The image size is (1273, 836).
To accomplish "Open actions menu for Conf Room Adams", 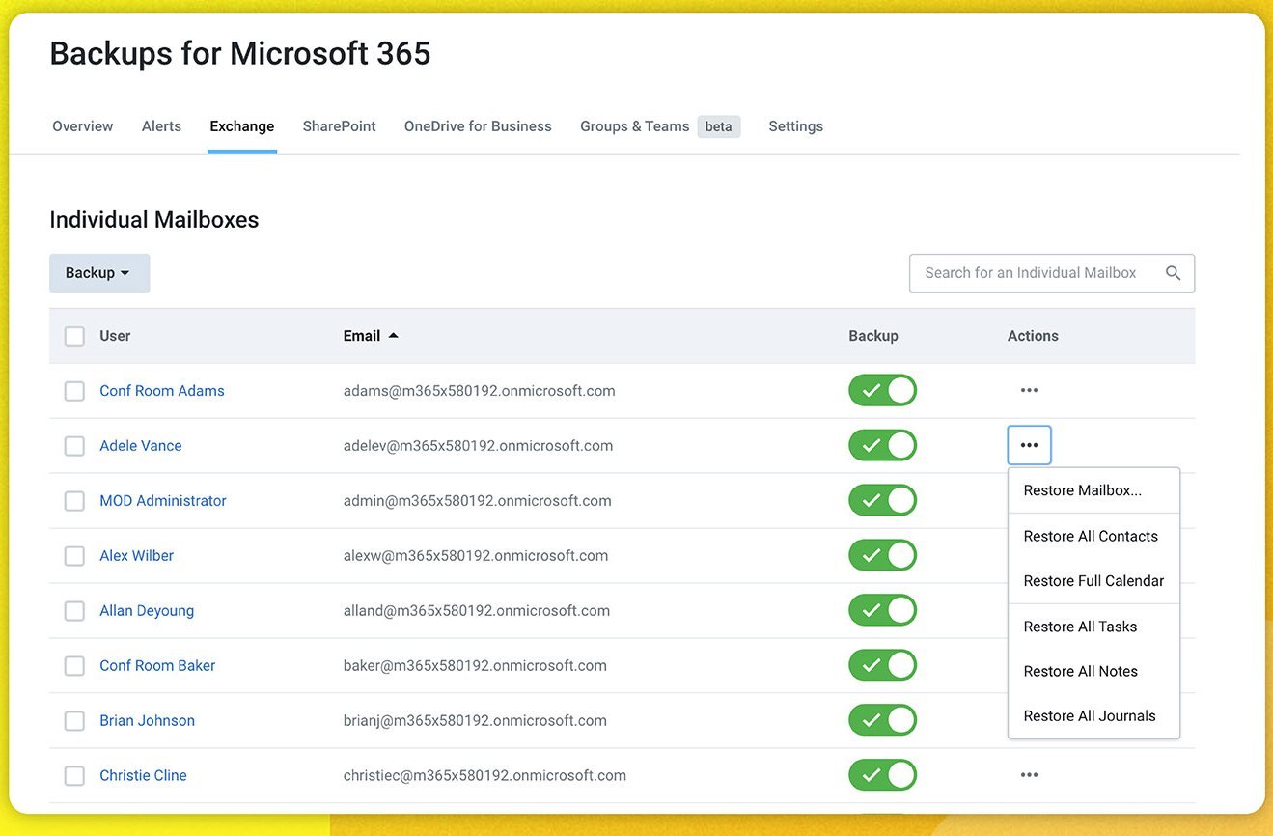I will tap(1029, 390).
